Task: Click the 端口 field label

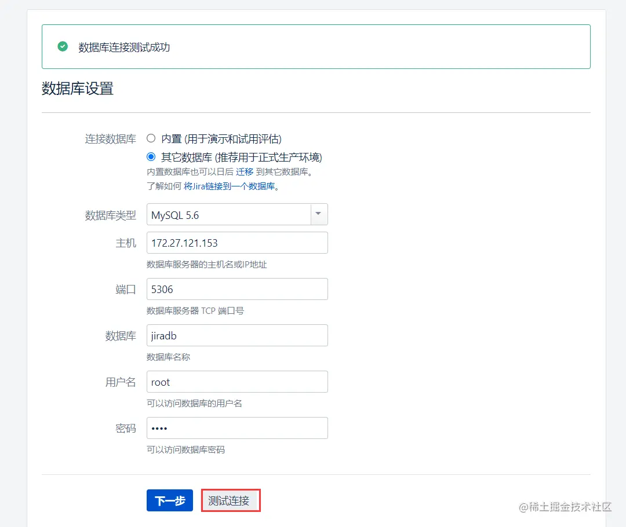Action: [126, 289]
